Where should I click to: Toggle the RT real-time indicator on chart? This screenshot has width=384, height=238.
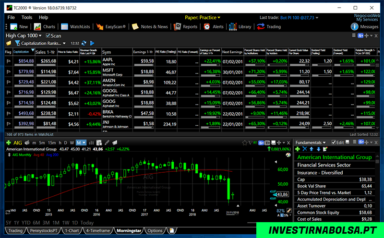255,143
